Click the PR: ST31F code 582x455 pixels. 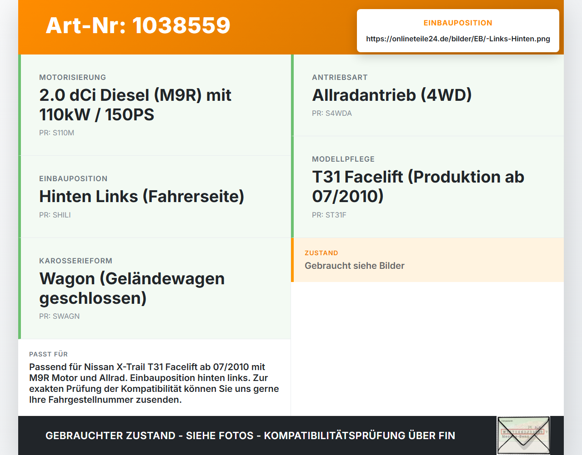coord(329,215)
